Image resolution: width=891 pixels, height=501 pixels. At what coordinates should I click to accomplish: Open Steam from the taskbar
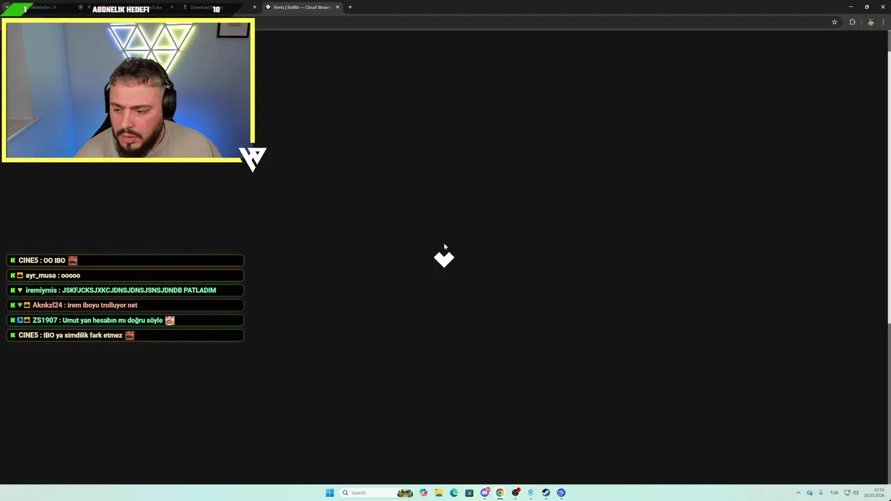(x=546, y=493)
